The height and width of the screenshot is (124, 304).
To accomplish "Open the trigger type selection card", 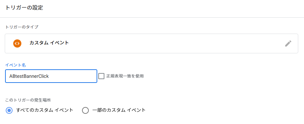I will click(151, 43).
